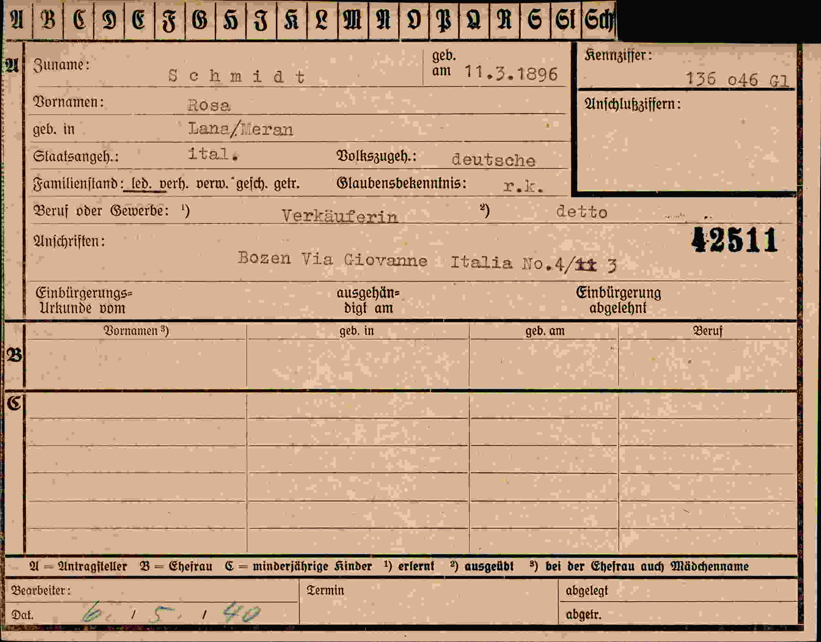Viewport: 821px width, 642px height.
Task: Click the legend text "B = Ehefrau"
Action: pos(176,566)
